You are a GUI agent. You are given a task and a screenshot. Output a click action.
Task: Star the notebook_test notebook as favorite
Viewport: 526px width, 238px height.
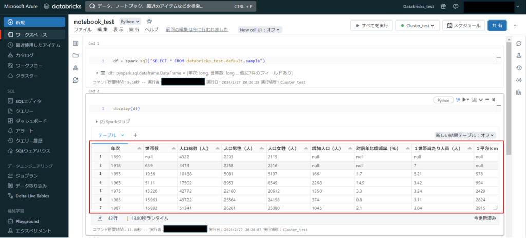tap(149, 22)
